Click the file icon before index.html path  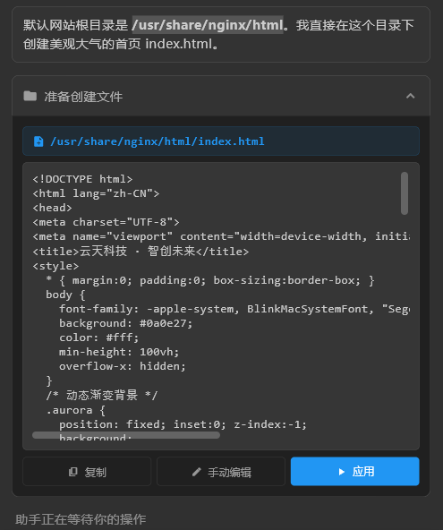click(x=38, y=141)
